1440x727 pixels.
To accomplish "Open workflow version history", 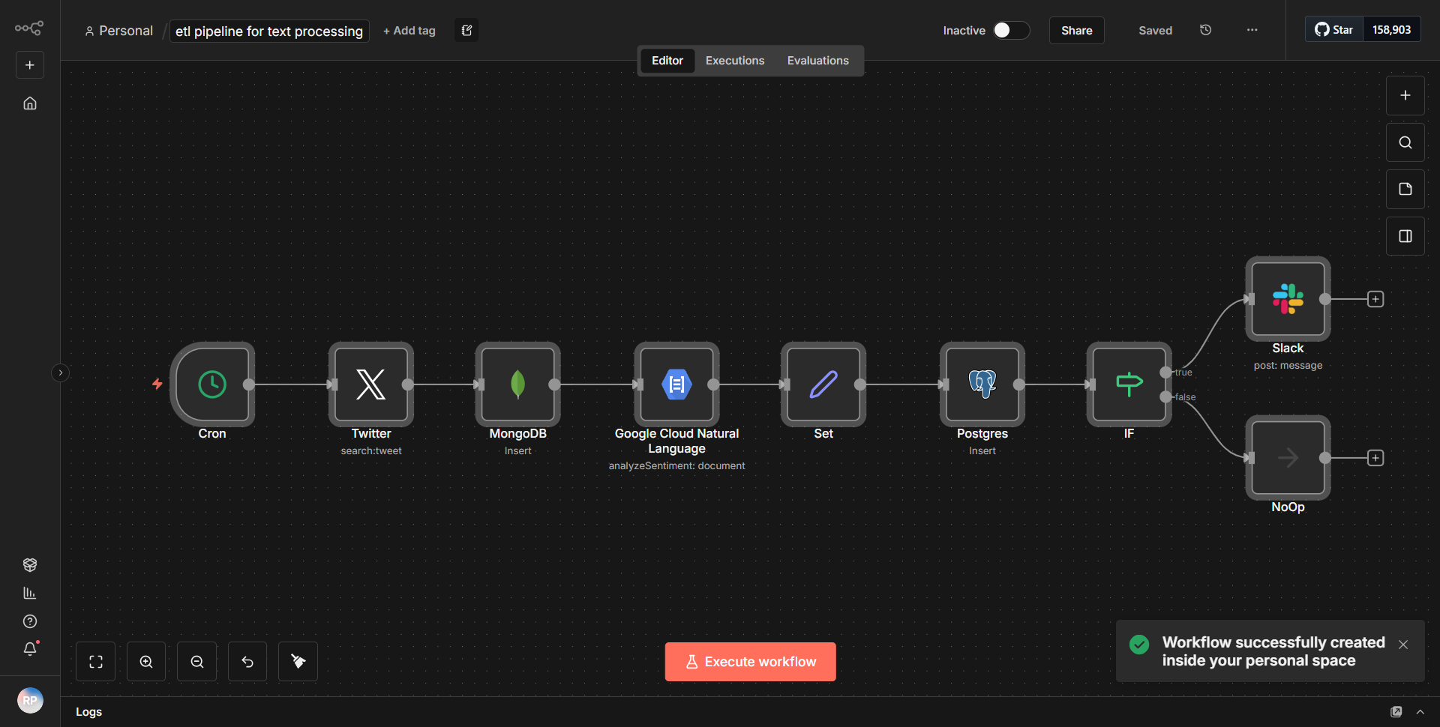I will [x=1205, y=30].
